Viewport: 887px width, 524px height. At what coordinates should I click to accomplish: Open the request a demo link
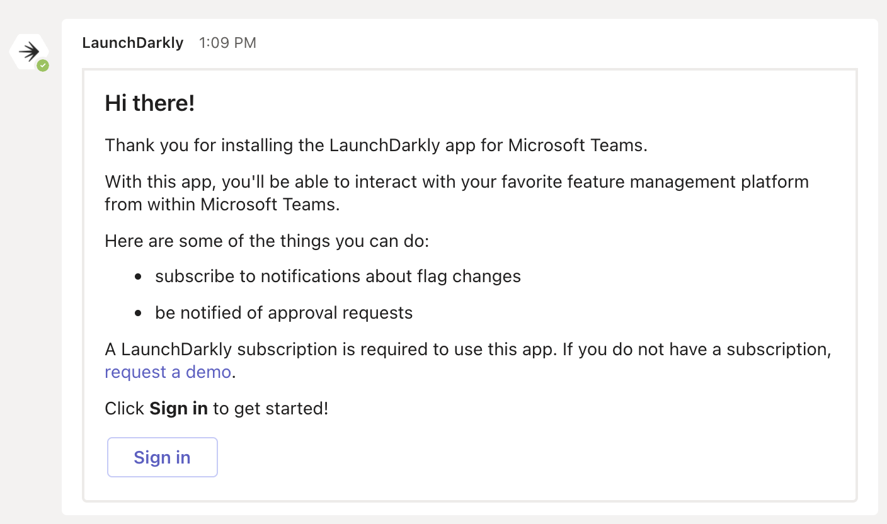168,372
